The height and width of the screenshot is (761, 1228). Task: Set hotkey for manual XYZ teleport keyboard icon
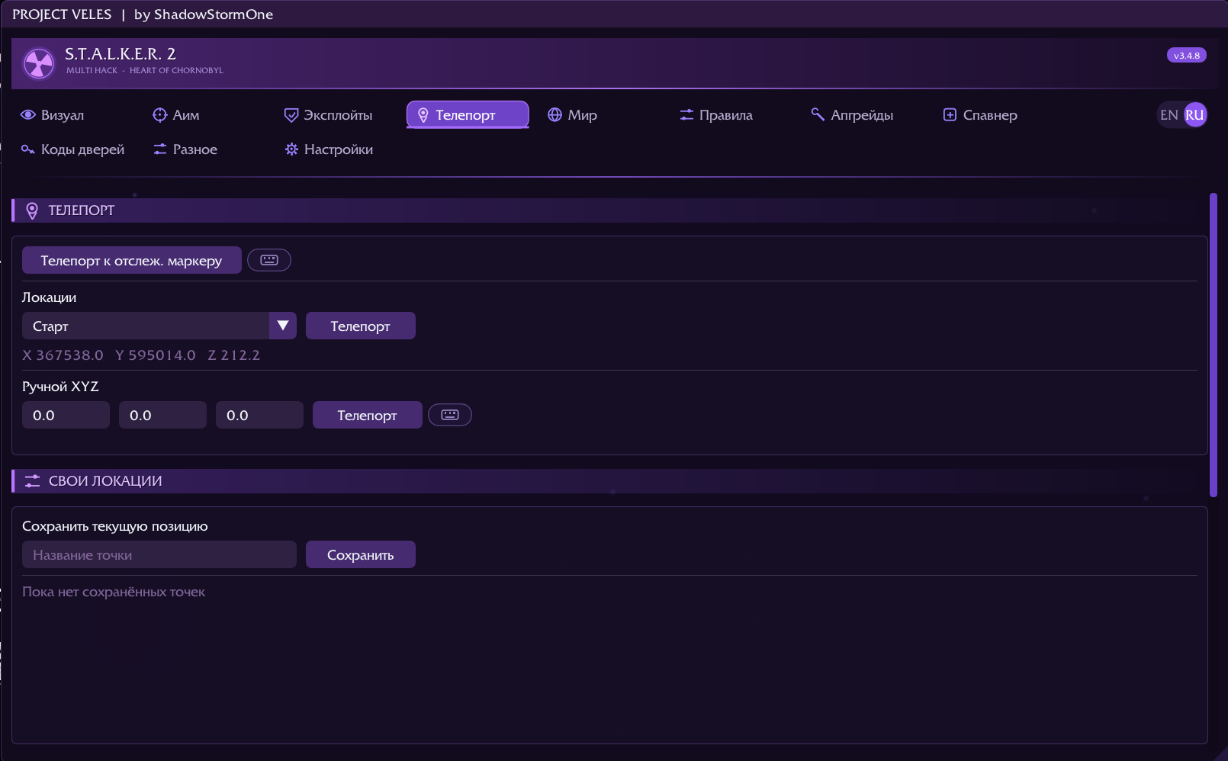pos(450,415)
